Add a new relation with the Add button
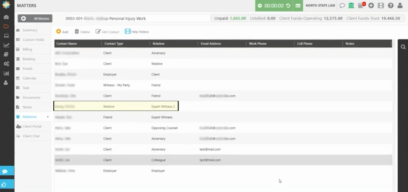The height and width of the screenshot is (192, 408). click(x=62, y=32)
